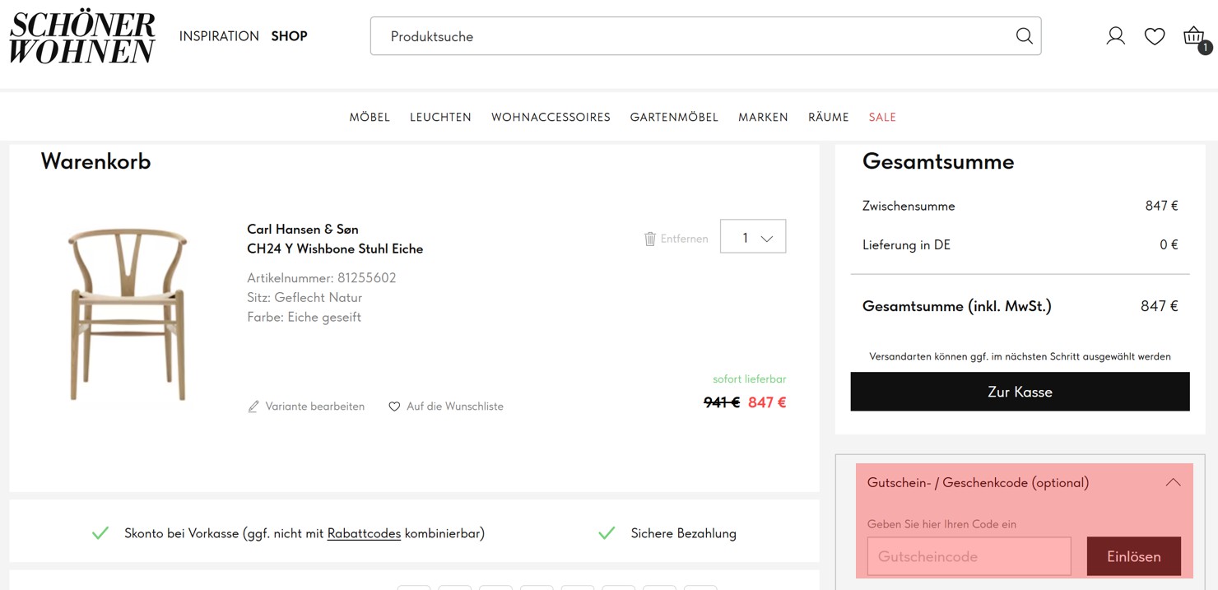Open the RÄUME menu
The image size is (1218, 590).
828,118
